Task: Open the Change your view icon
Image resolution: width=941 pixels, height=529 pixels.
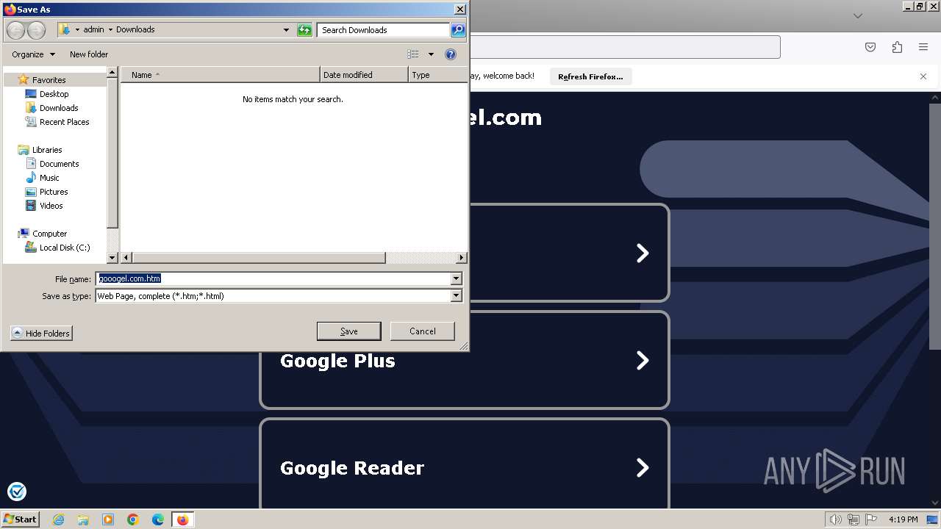Action: coord(413,54)
